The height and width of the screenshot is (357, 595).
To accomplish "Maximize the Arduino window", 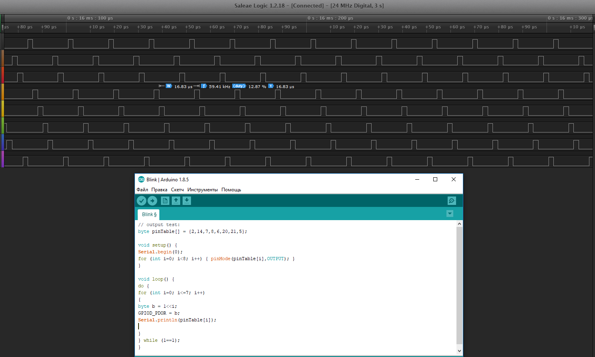I will pyautogui.click(x=435, y=179).
